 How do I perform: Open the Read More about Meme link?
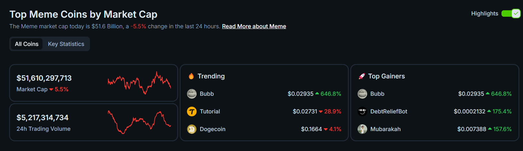click(x=254, y=26)
